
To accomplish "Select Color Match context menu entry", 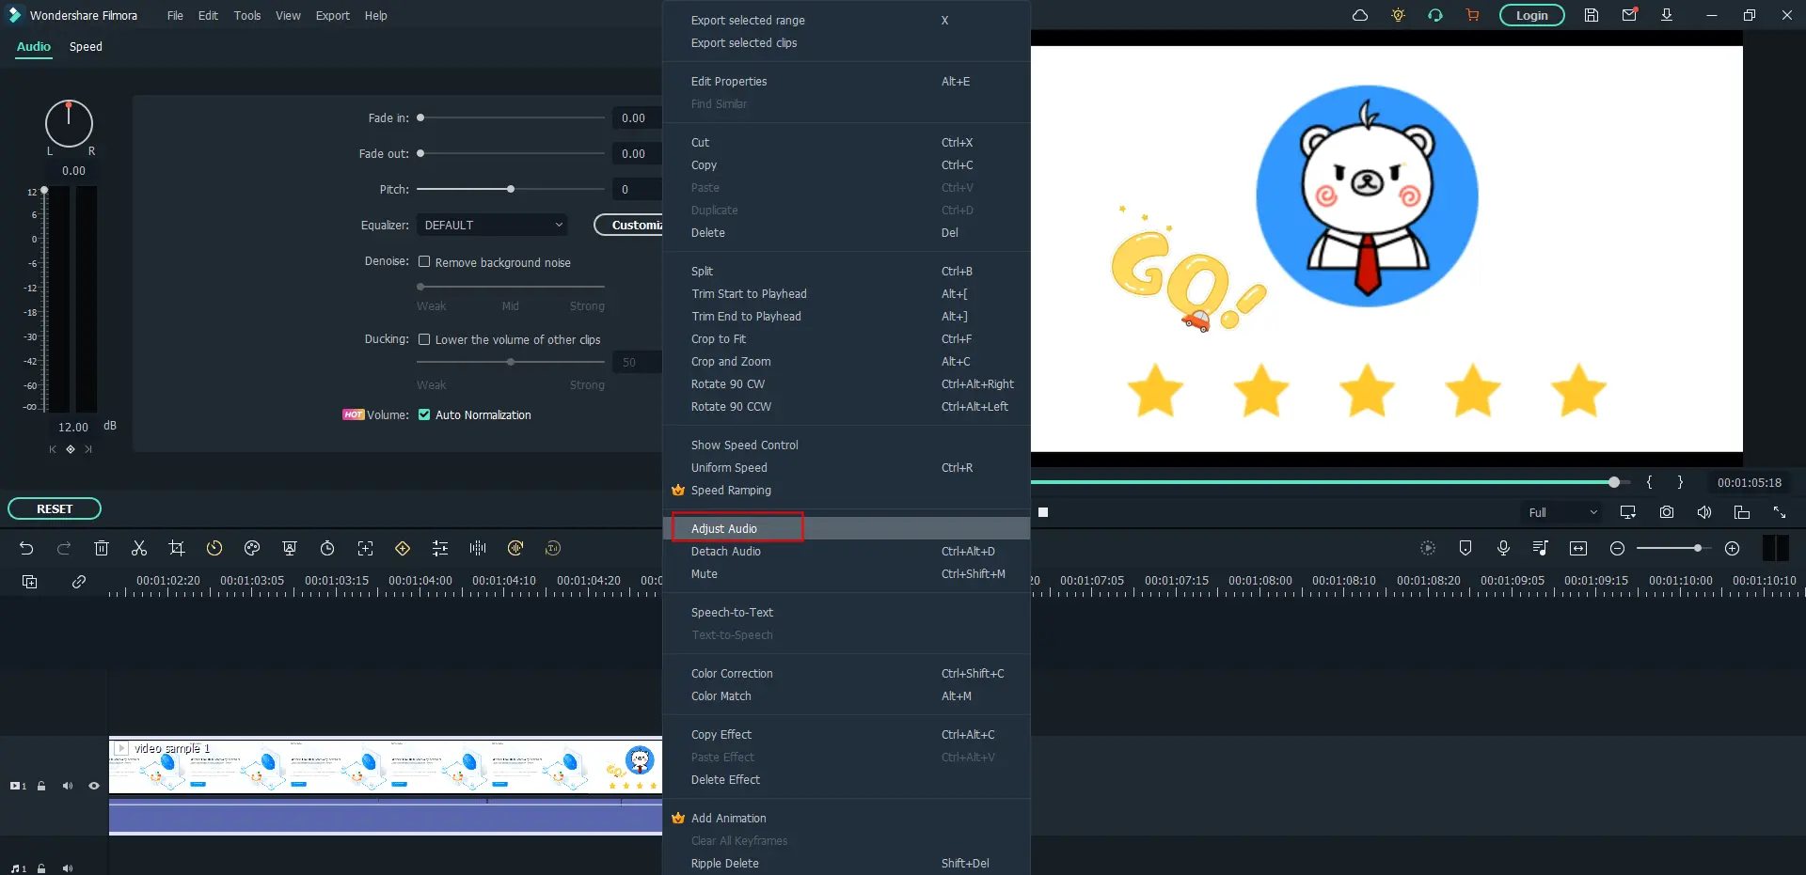I will 847,695.
